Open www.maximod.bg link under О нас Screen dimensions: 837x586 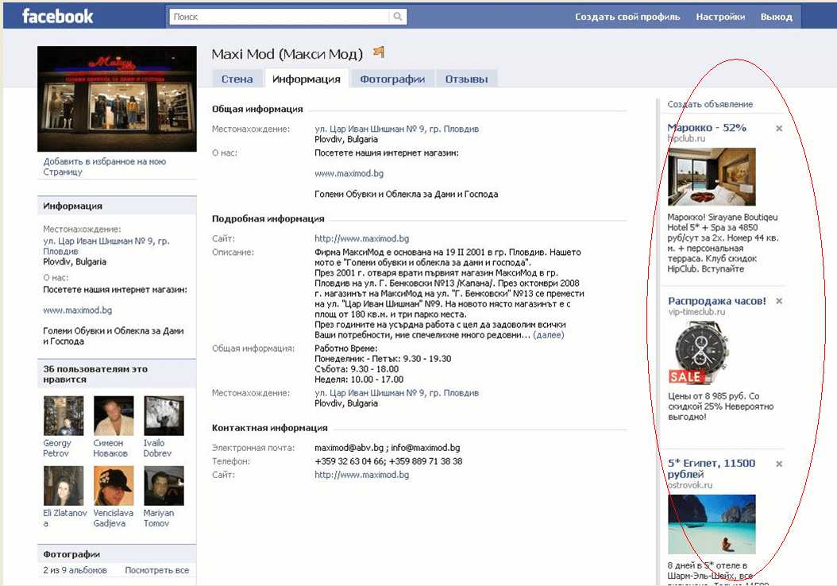(349, 173)
